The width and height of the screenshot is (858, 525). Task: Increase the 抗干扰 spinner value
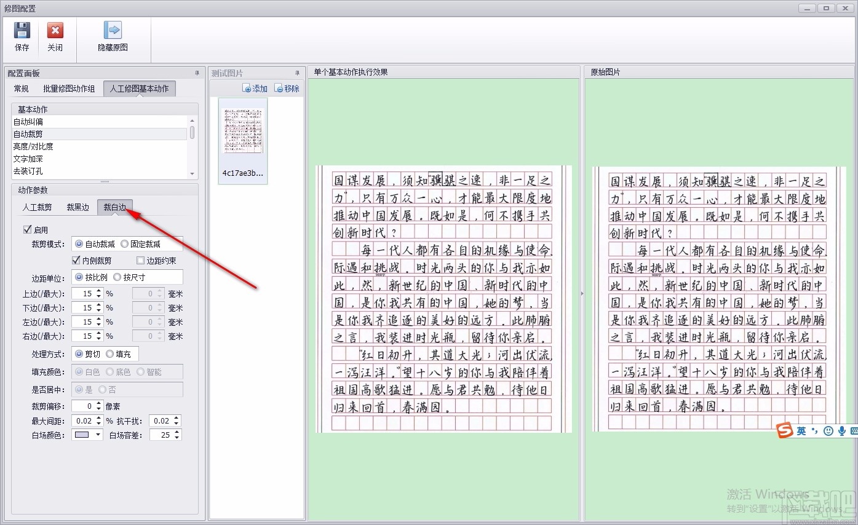177,418
